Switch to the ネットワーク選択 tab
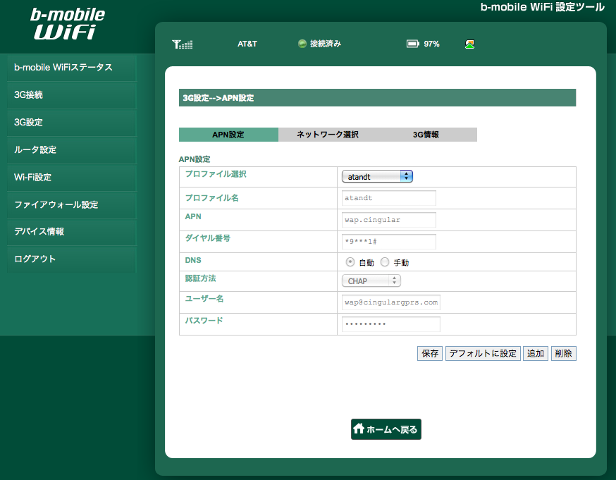 point(328,135)
